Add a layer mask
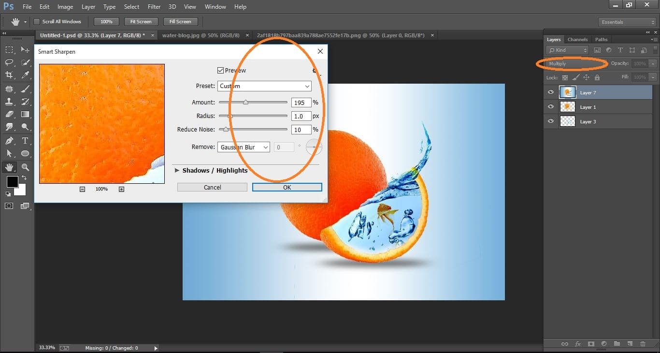This screenshot has width=660, height=353. point(590,344)
